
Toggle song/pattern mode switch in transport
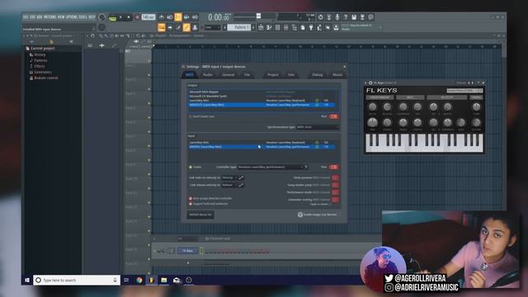(x=112, y=17)
